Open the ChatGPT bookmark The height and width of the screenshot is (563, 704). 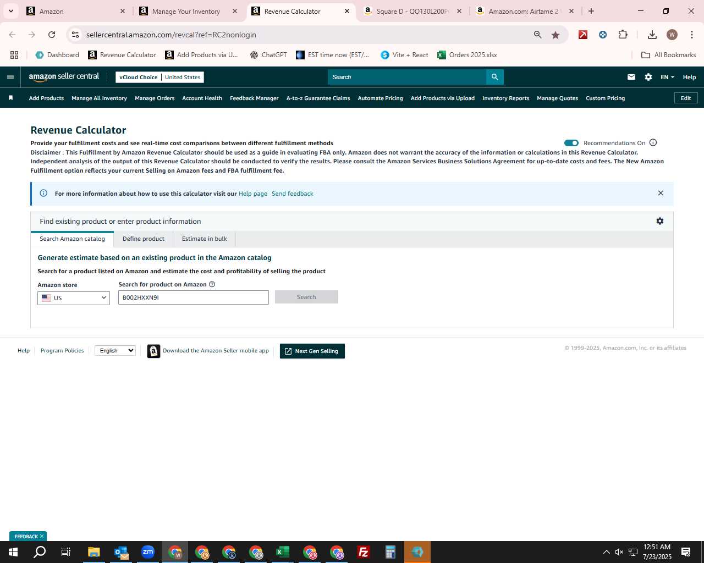coord(268,55)
